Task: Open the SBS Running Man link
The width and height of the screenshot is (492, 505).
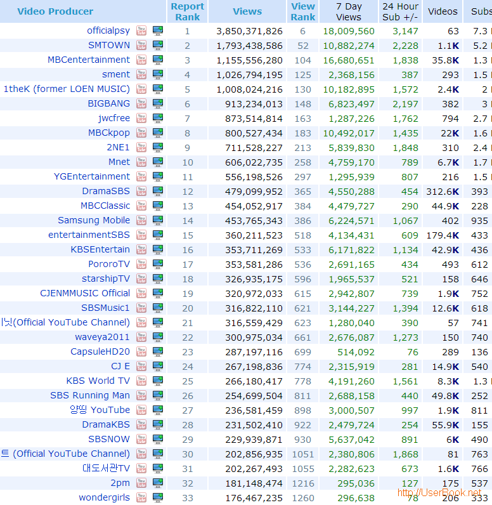Action: click(90, 395)
